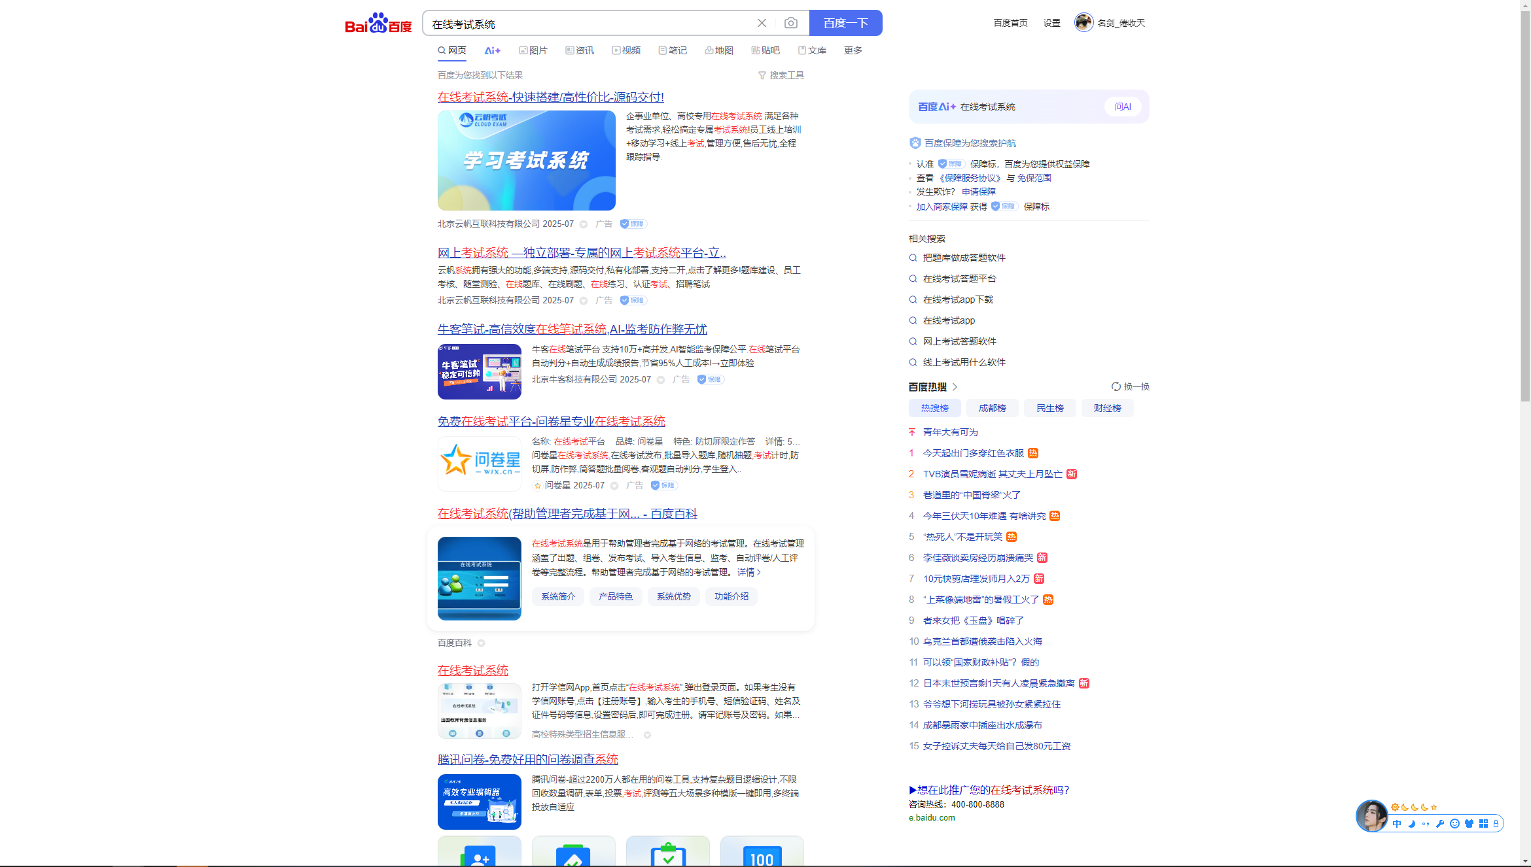The width and height of the screenshot is (1531, 867).
Task: Expand 百度热搜 chevron arrow
Action: coord(955,387)
